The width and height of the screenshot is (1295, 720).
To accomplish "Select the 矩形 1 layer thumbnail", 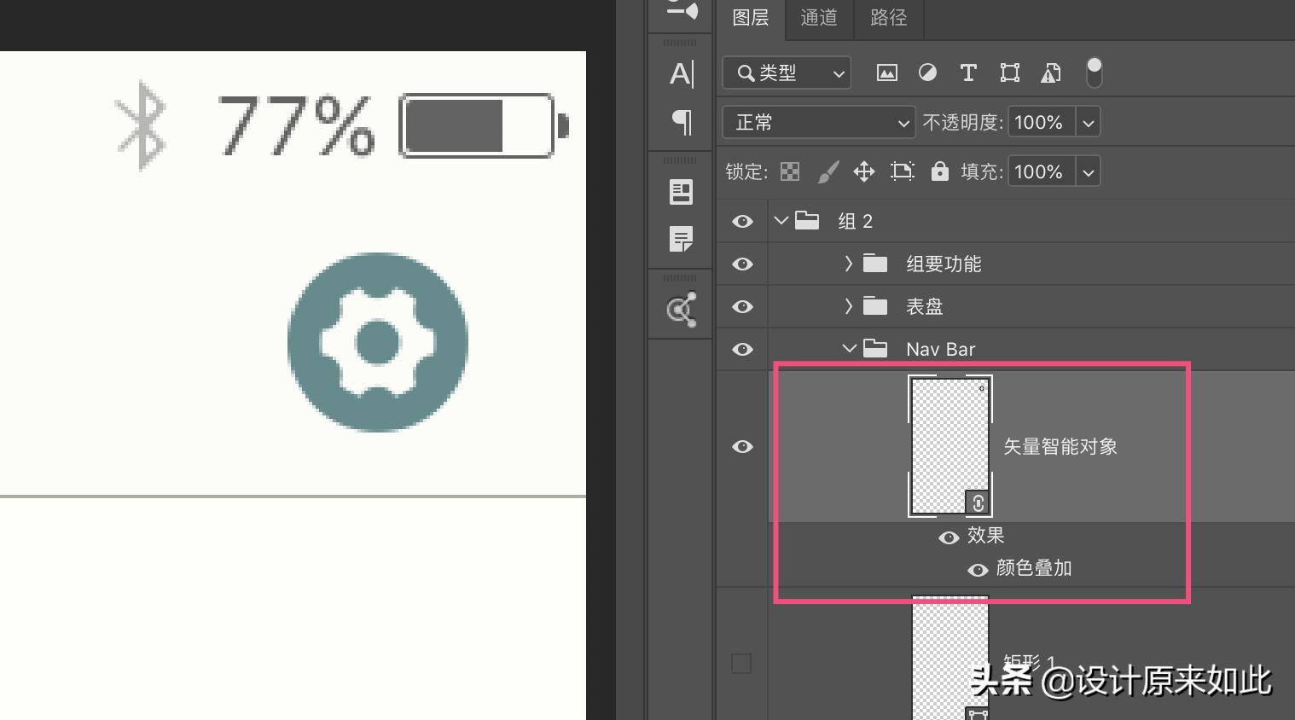I will click(950, 658).
